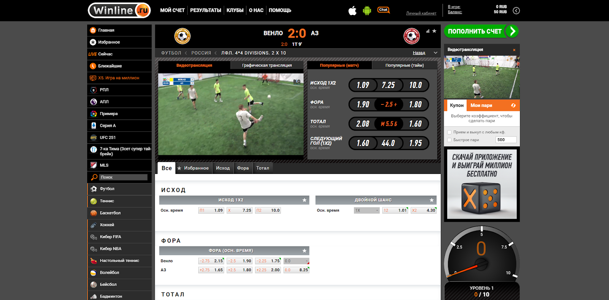
Task: Filter markets by Фора tab
Action: tap(243, 168)
